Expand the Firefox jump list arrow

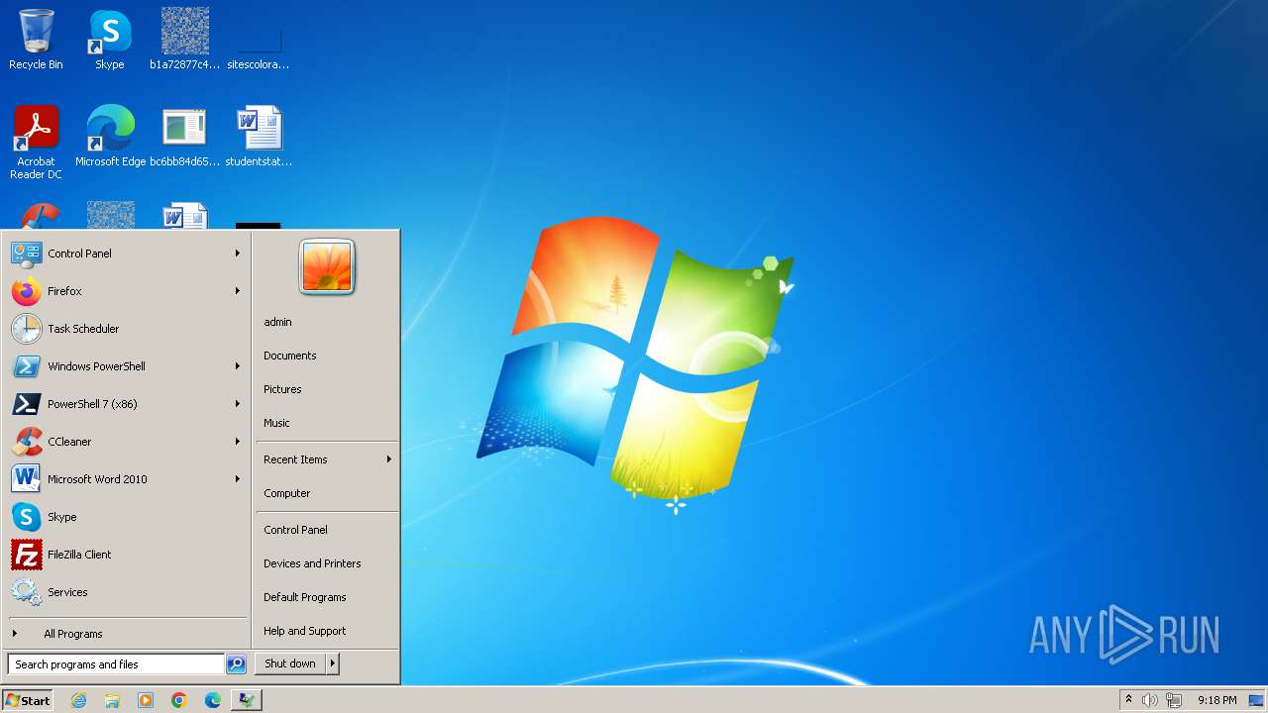coord(238,291)
